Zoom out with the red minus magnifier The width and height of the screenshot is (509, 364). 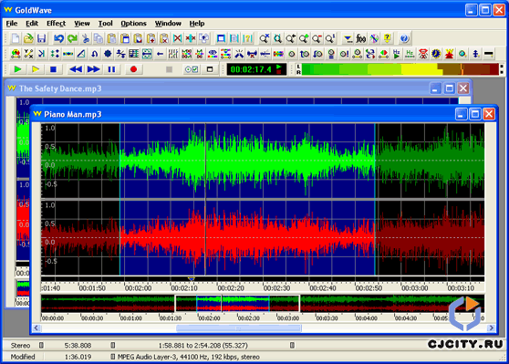317,38
